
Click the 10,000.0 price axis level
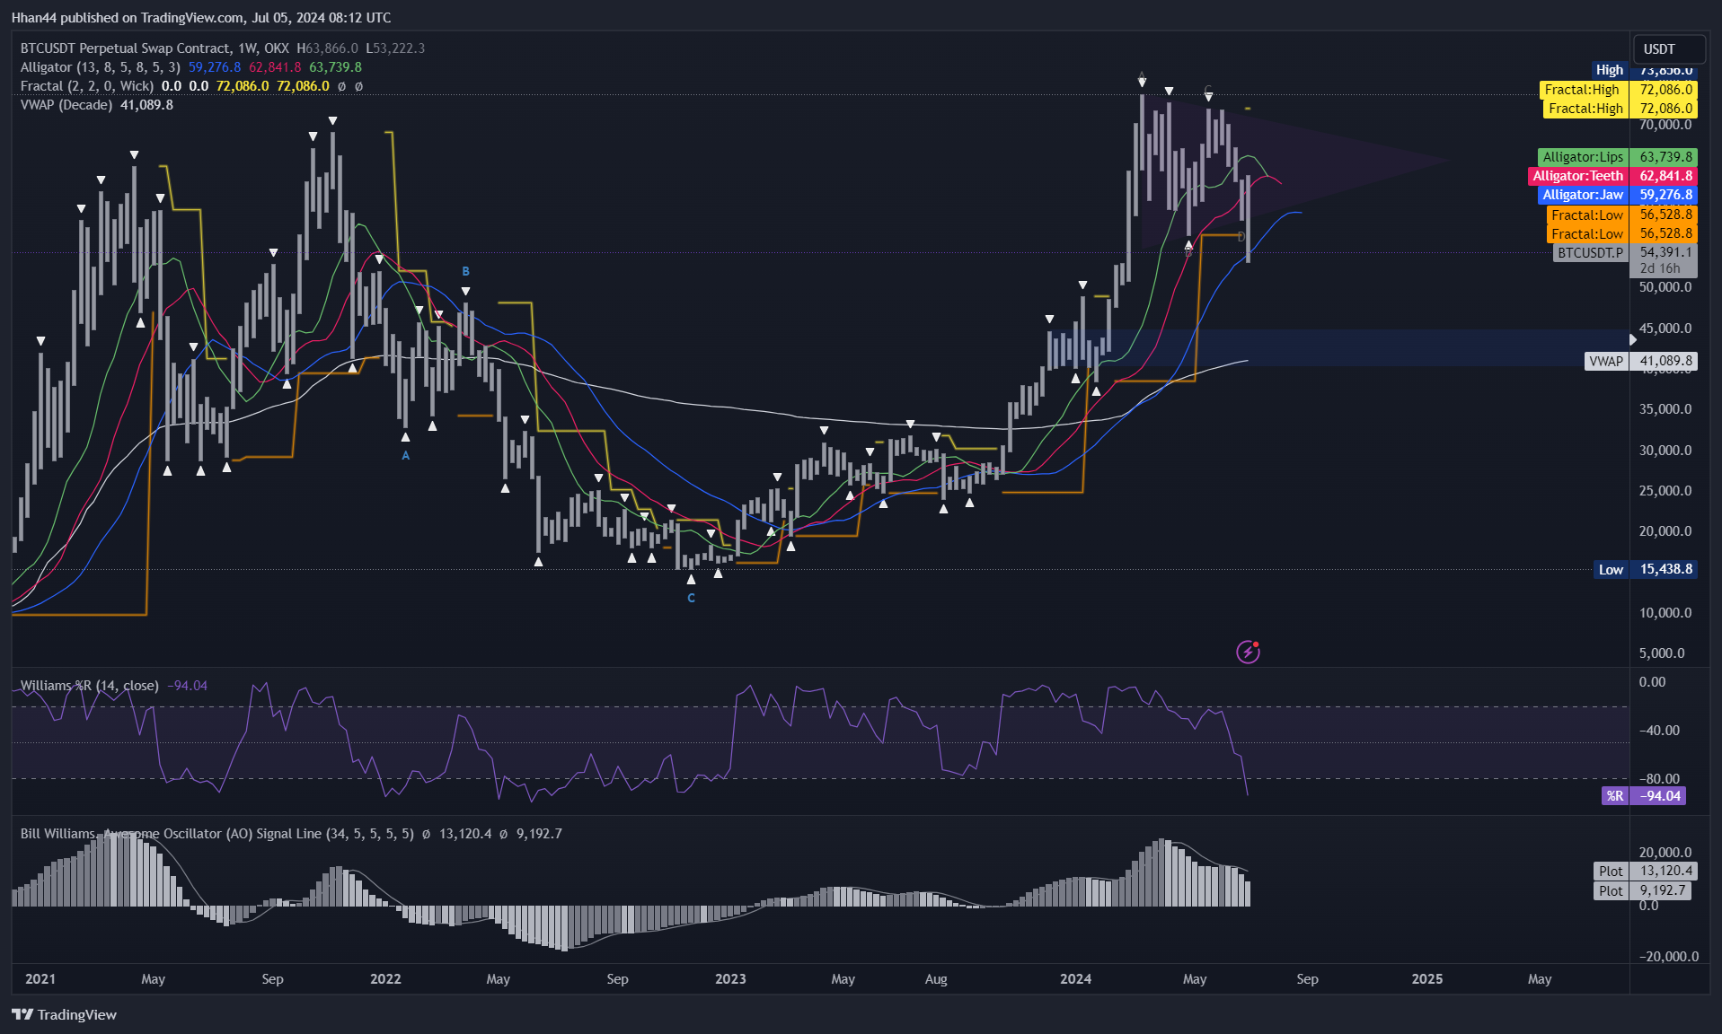[x=1665, y=613]
